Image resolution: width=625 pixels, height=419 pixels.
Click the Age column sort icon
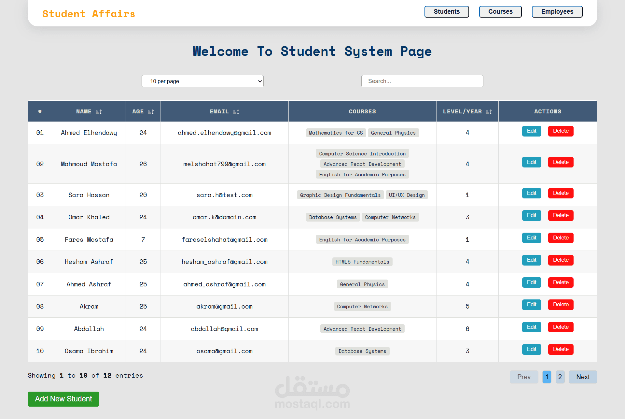click(151, 112)
